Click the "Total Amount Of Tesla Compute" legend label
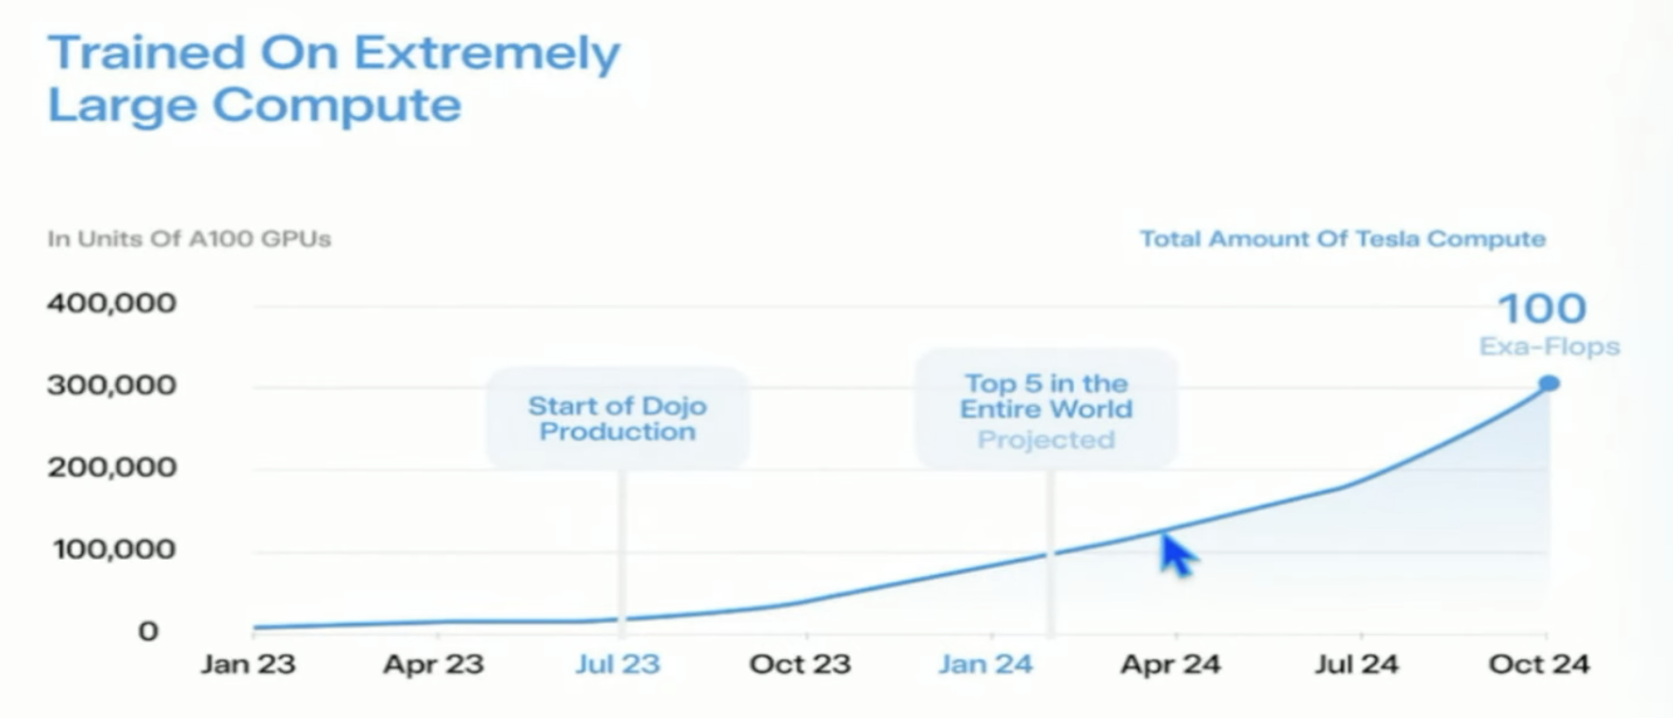Image resolution: width=1673 pixels, height=718 pixels. point(1342,239)
